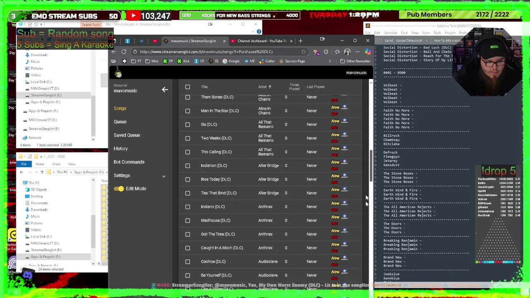530x298 pixels.
Task: Click the icon beside New in Isolation (DLC) row
Action: click(x=344, y=161)
